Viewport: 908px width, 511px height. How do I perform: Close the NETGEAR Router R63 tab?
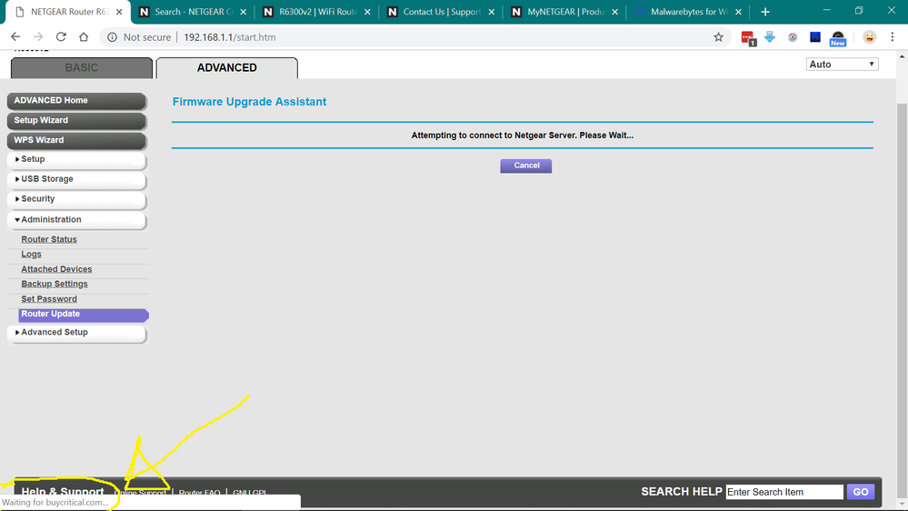click(119, 12)
